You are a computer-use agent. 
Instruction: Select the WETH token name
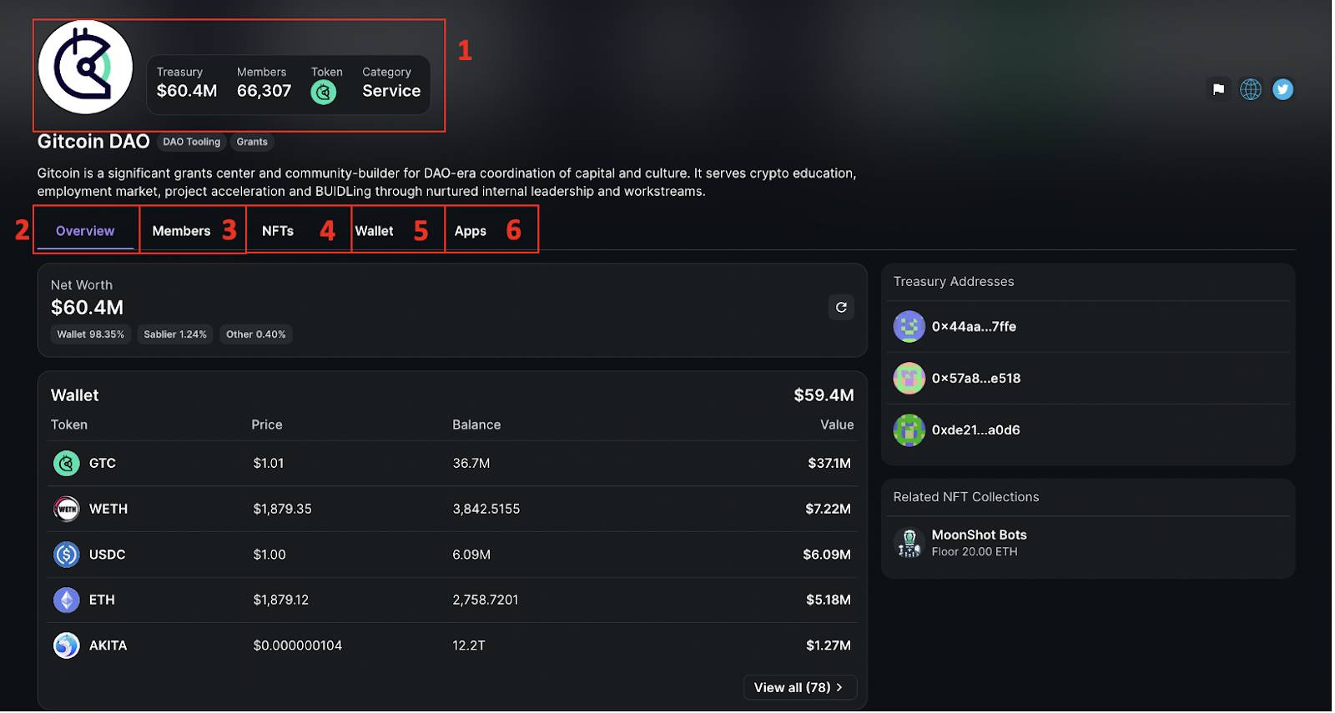pos(108,509)
